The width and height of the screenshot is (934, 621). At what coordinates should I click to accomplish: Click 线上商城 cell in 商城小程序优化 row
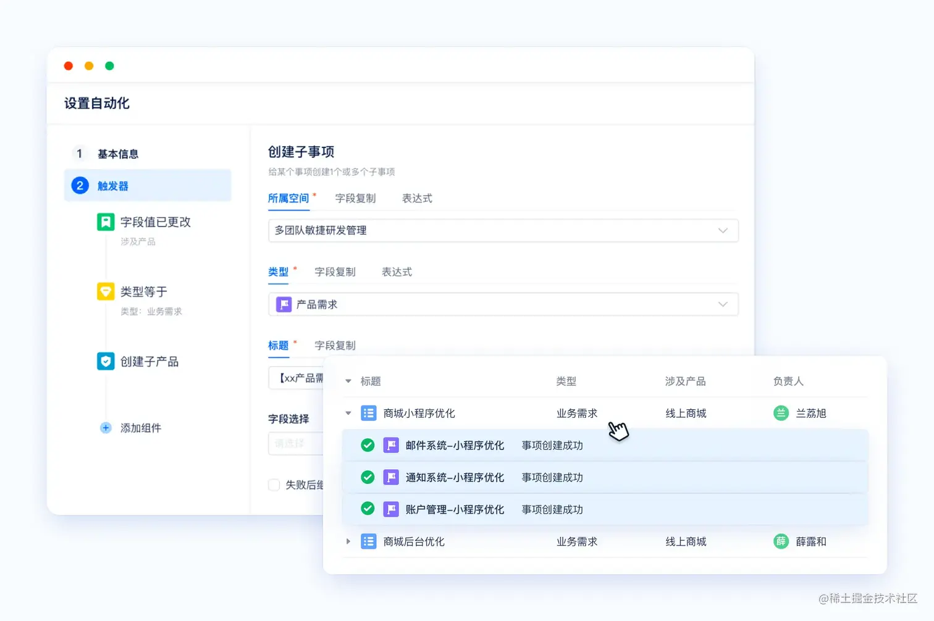[686, 413]
